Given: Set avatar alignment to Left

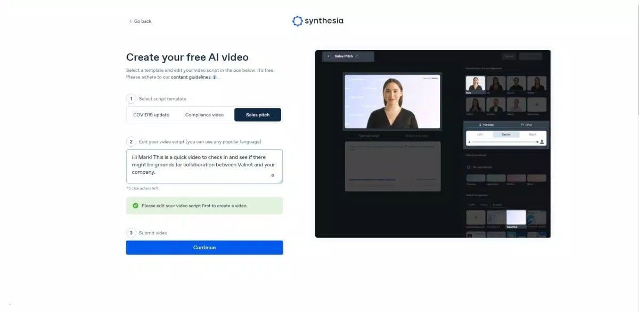Looking at the screenshot, I should point(481,133).
